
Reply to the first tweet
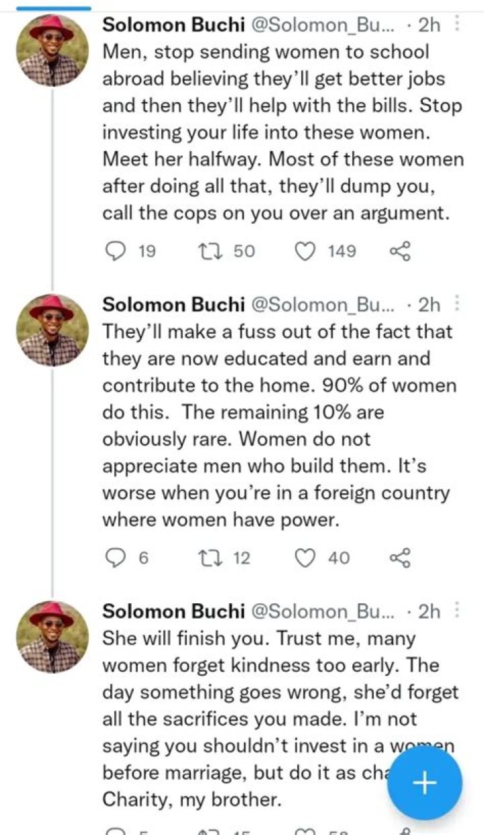pos(118,251)
